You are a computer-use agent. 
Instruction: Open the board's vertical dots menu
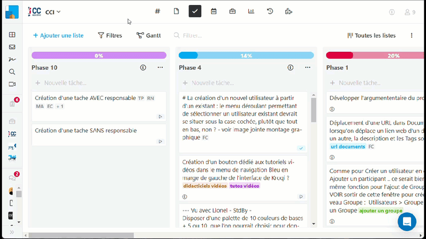point(412,35)
